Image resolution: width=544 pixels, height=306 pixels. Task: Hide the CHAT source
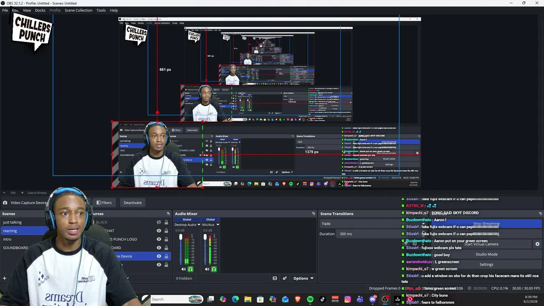pos(159,231)
